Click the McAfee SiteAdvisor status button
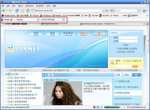 (112, 107)
